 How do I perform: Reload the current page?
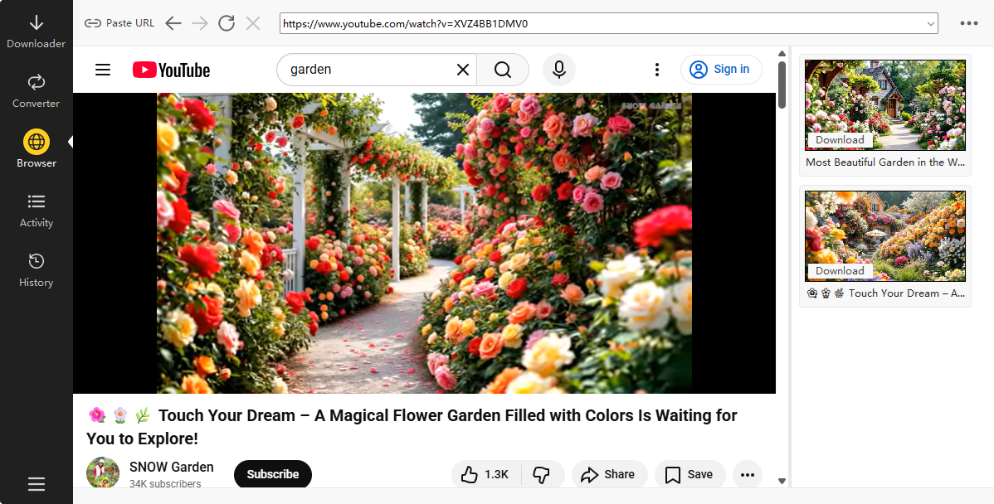(227, 23)
